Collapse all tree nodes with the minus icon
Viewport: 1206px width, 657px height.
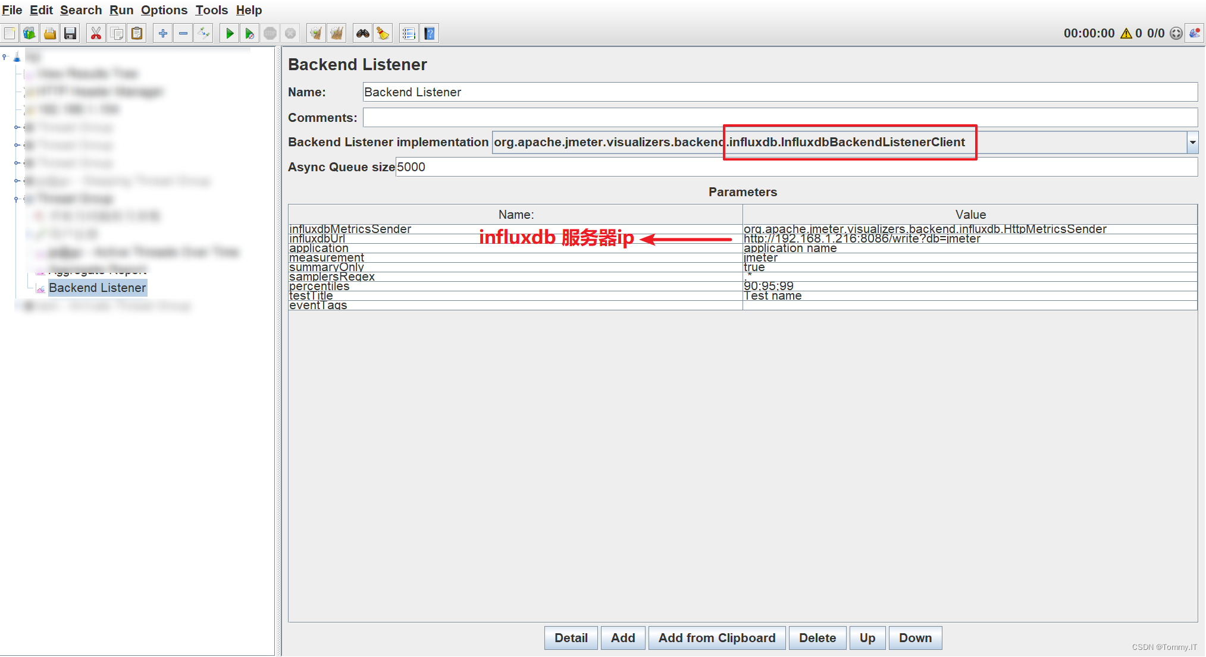[x=183, y=33]
